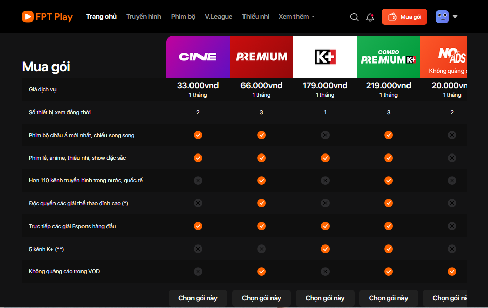The width and height of the screenshot is (488, 308).
Task: Click COMBO check for 5 kênh K+
Action: click(x=388, y=249)
